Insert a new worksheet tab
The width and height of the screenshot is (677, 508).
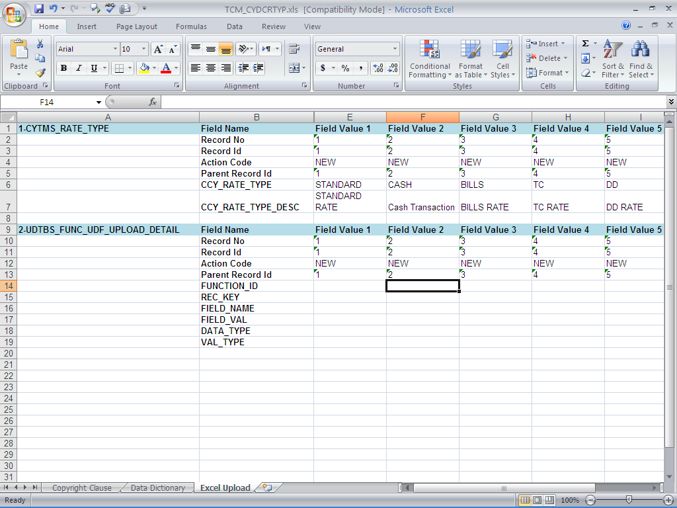point(267,487)
